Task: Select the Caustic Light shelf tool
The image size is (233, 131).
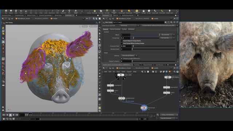Action: [155, 12]
